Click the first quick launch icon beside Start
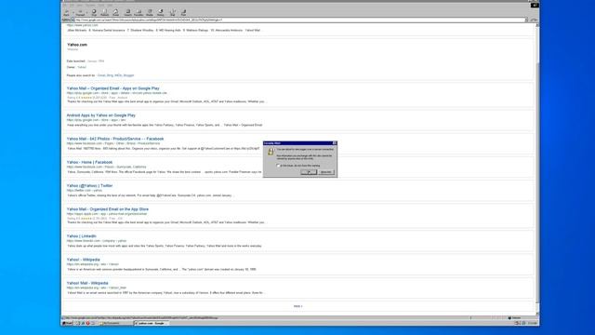595x335 pixels. tap(77, 323)
